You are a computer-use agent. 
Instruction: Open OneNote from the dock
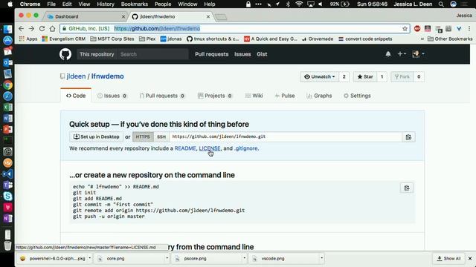click(7, 218)
